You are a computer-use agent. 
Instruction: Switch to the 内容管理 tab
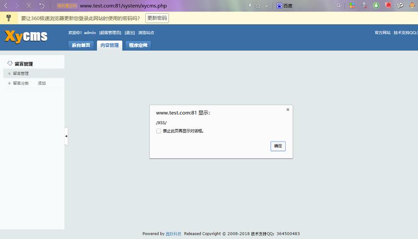click(110, 45)
